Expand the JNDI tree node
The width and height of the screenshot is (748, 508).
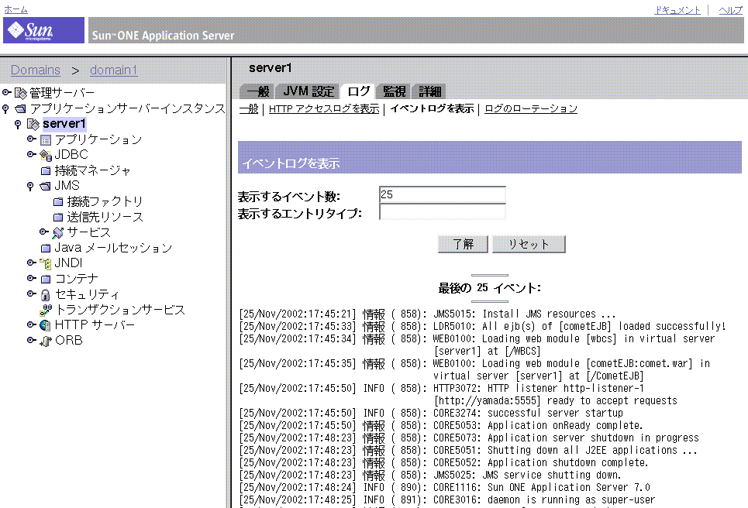(32, 263)
